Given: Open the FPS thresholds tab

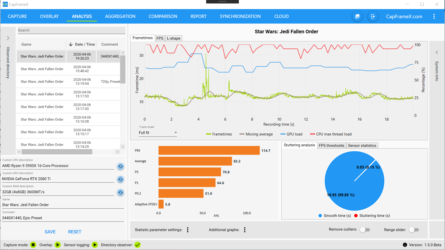Looking at the screenshot, I should click(x=331, y=146).
